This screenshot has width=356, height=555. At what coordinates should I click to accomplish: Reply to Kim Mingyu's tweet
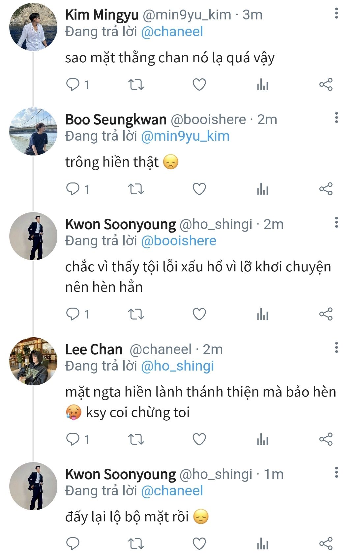[x=73, y=85]
